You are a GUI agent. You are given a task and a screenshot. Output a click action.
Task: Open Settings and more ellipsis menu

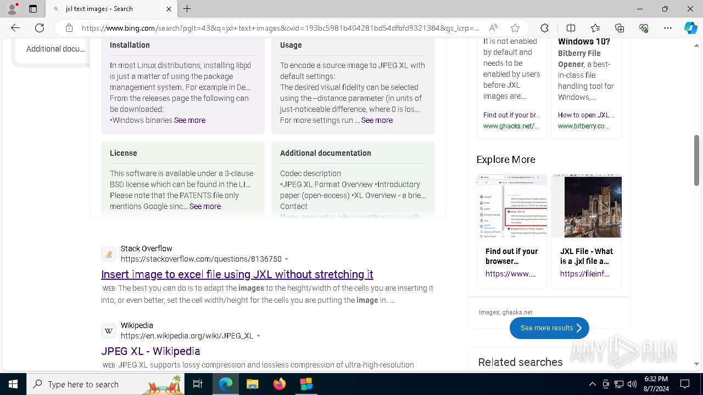(x=668, y=28)
